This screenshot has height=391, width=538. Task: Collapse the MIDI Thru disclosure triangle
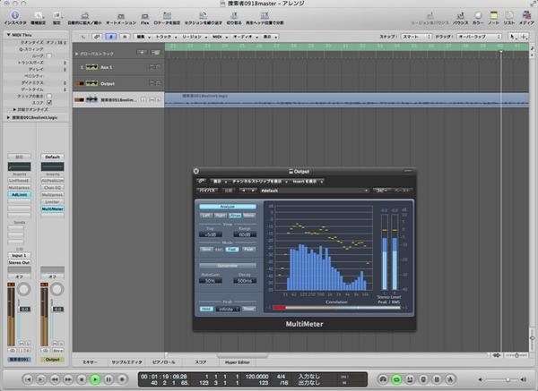click(9, 35)
